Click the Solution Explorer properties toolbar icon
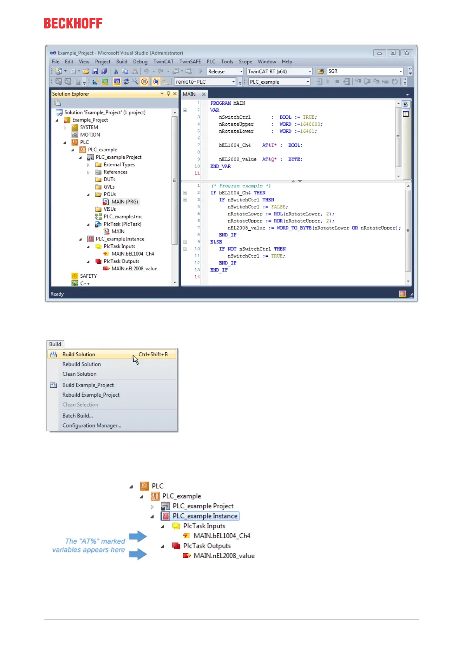This screenshot has height=655, width=463. click(x=58, y=103)
